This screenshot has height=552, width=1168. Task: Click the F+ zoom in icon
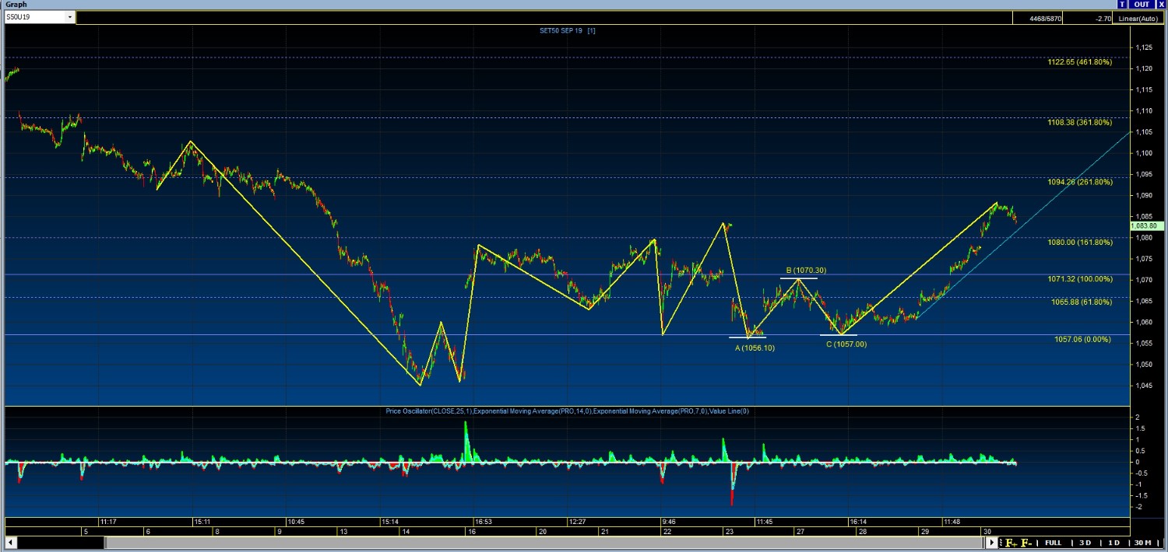(1011, 543)
